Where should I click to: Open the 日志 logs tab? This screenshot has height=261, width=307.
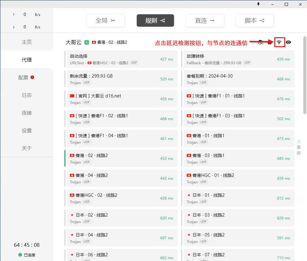[27, 95]
